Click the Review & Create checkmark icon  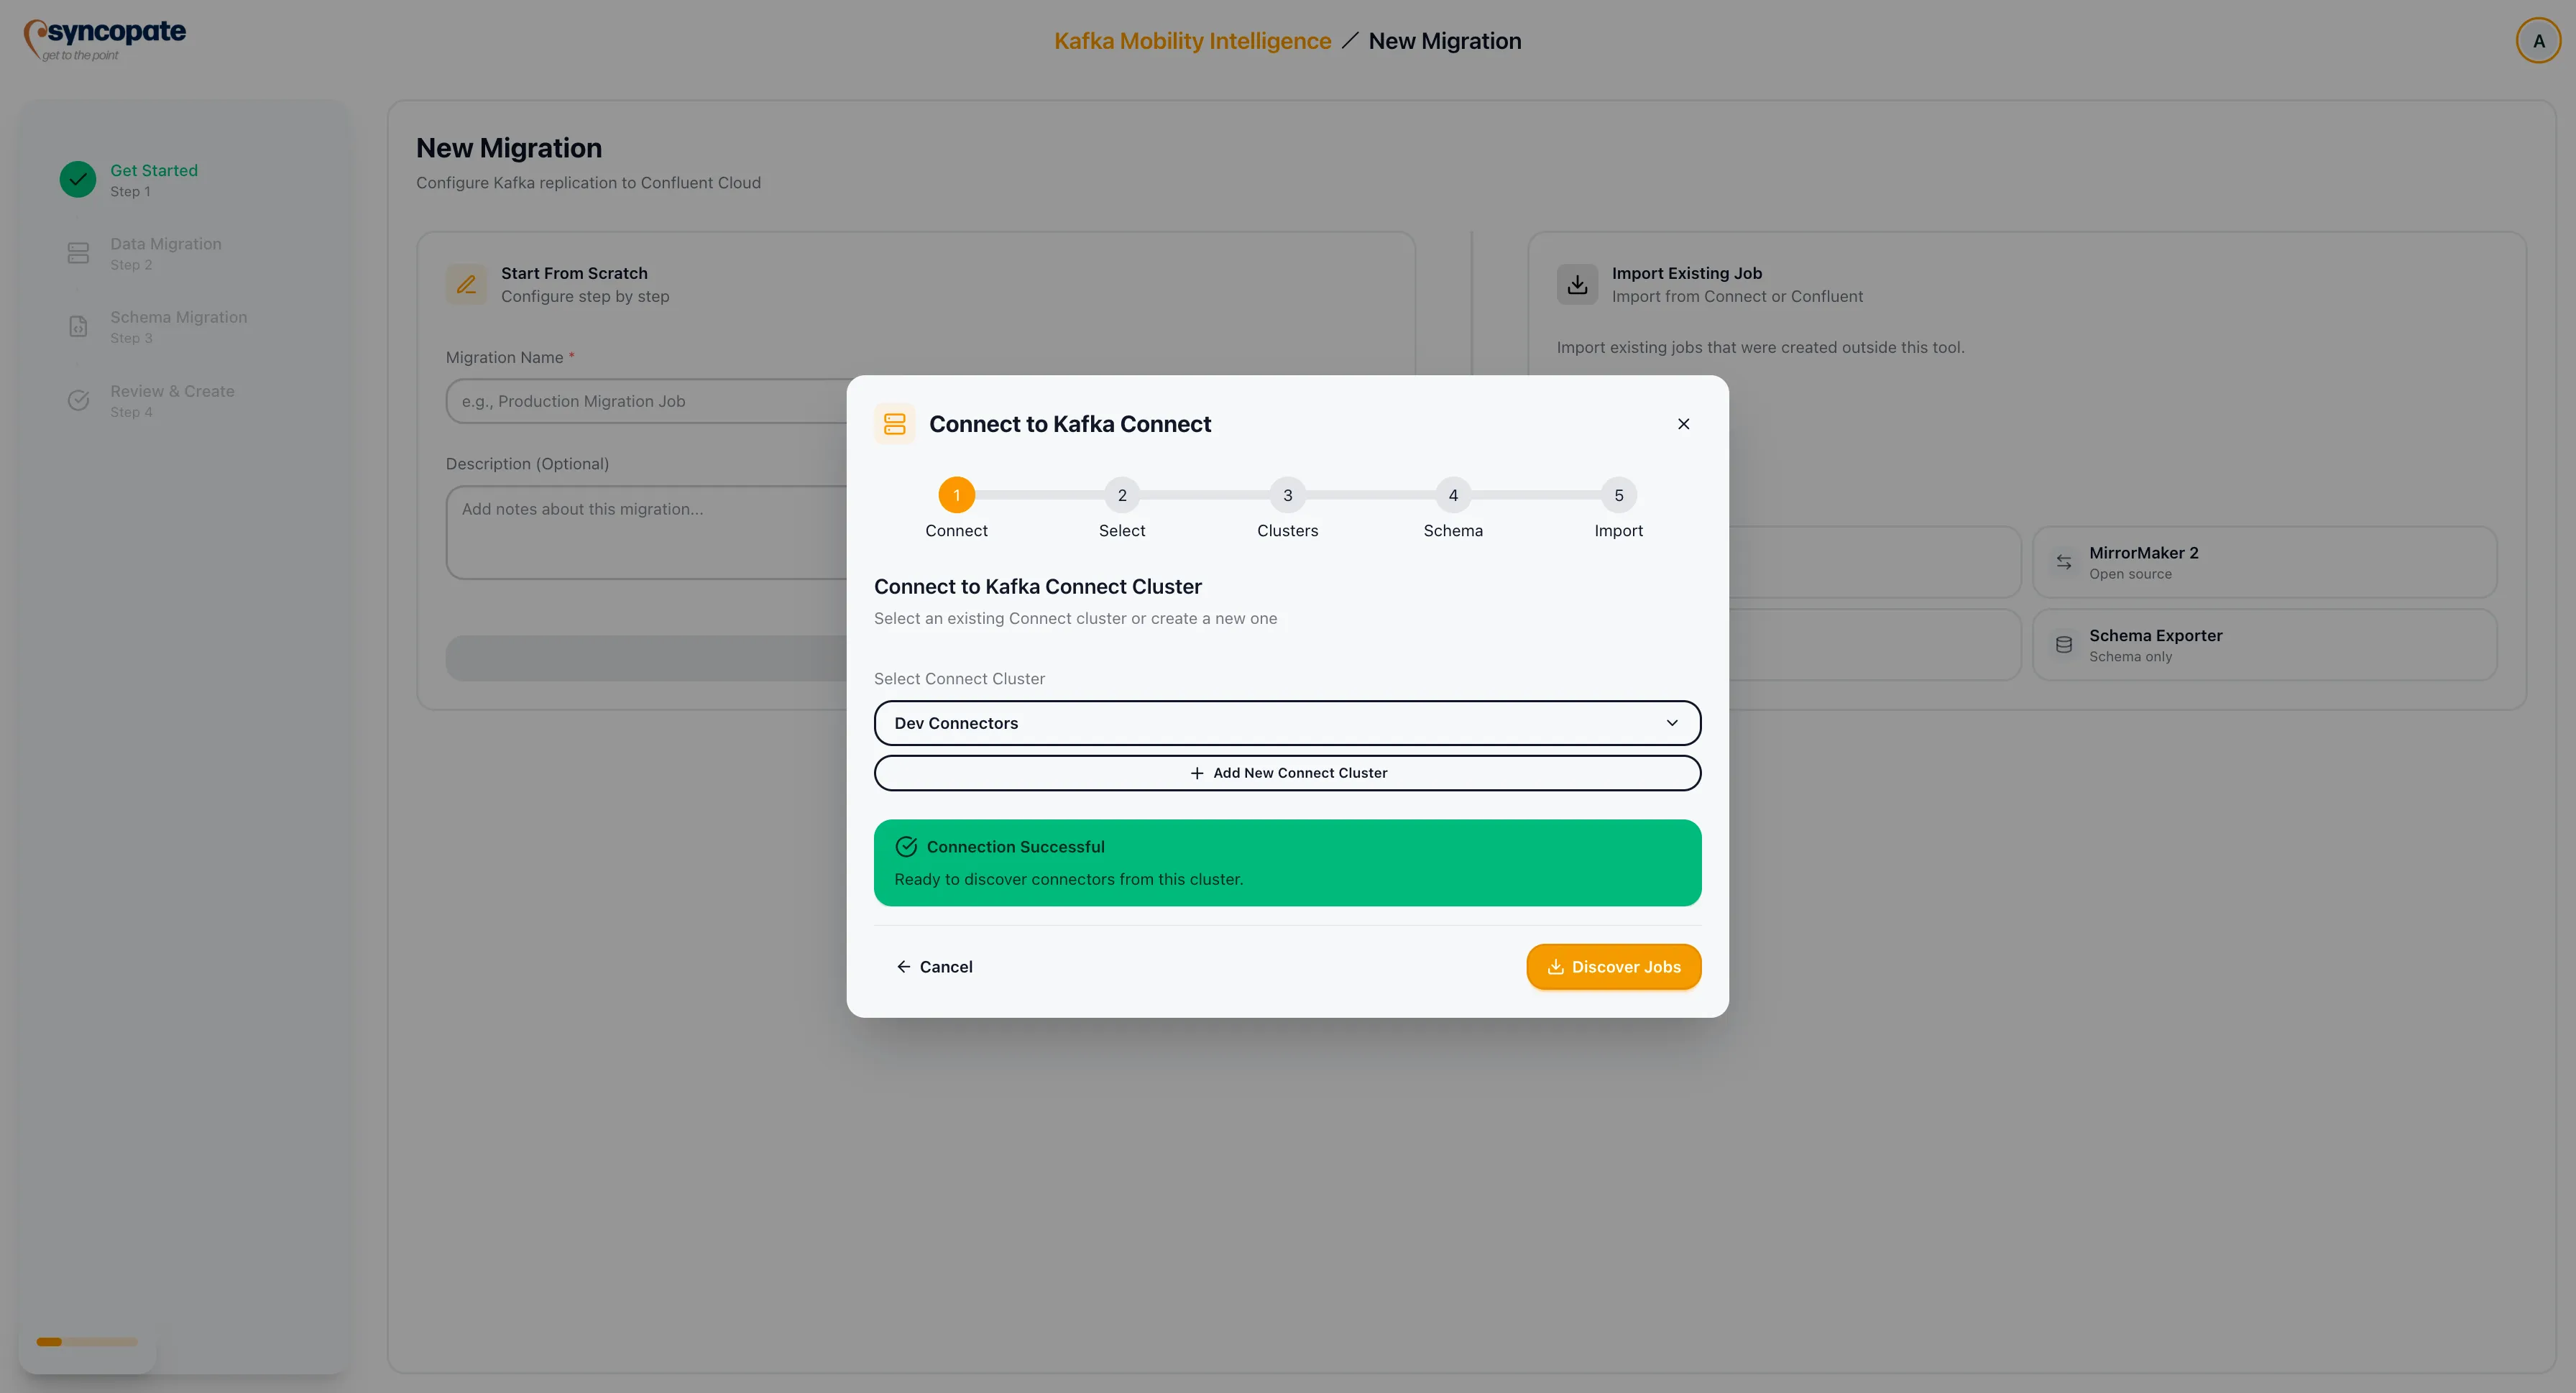pyautogui.click(x=78, y=400)
